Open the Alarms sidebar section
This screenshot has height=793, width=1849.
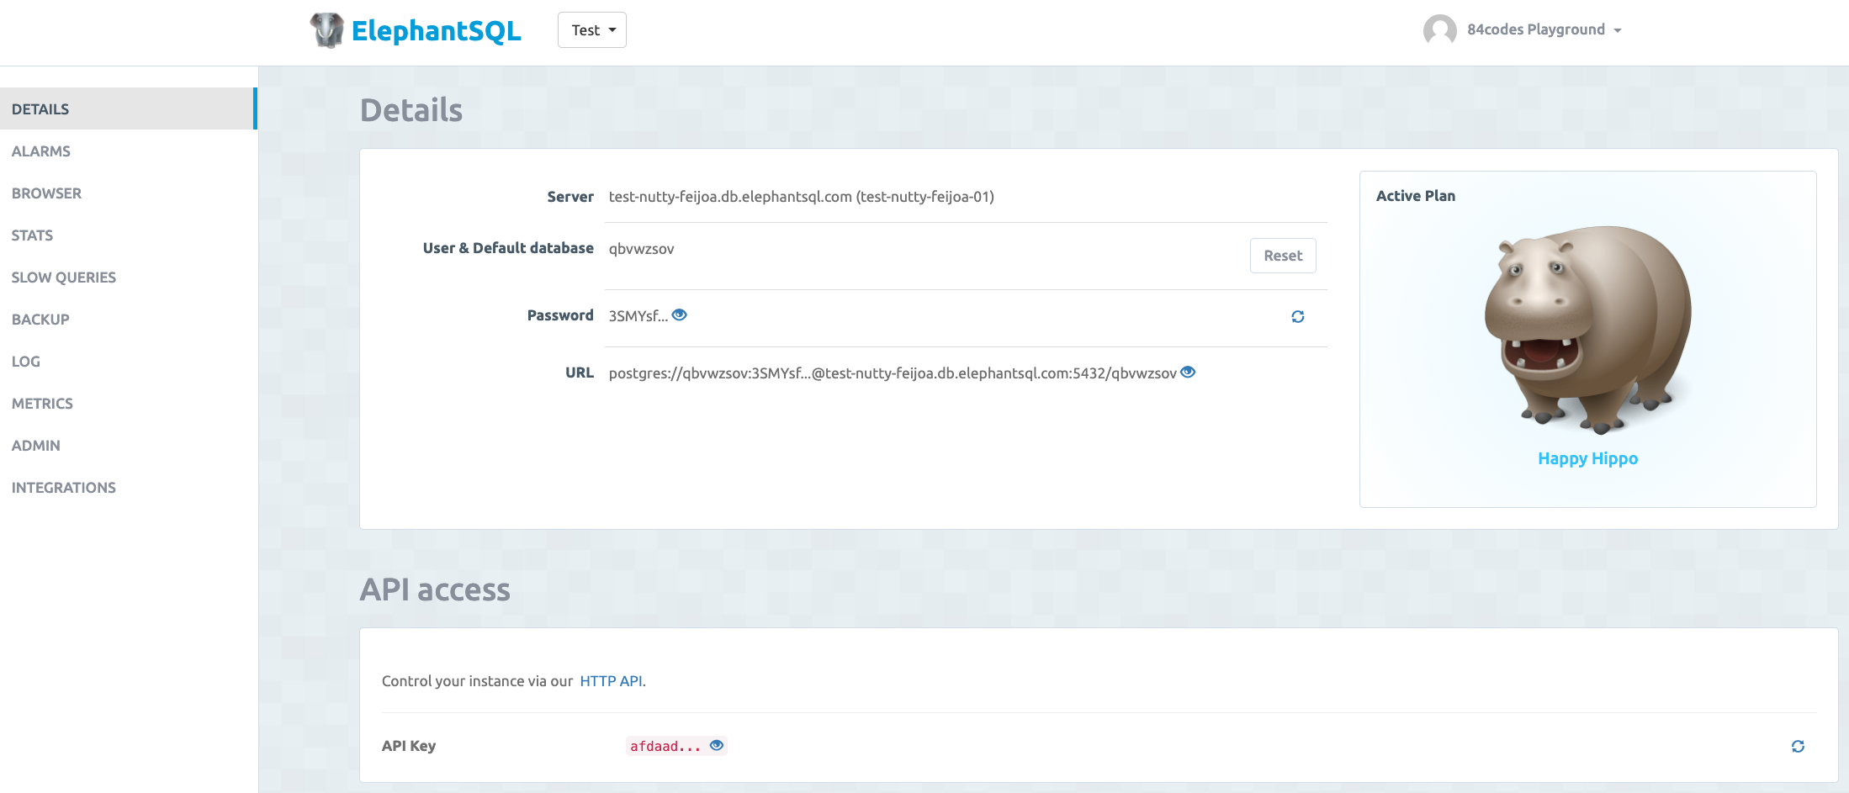click(41, 151)
